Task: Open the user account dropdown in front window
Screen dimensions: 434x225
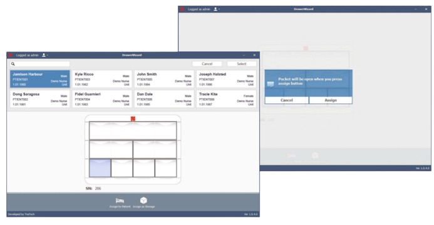Action: pos(45,55)
